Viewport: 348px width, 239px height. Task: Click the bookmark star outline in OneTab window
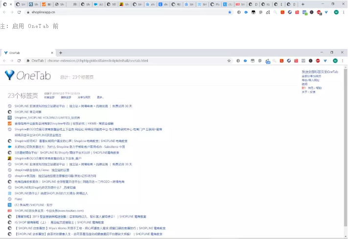tap(229, 61)
